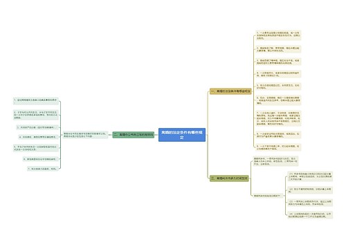Click yellow sub-item numbered 3
The width and height of the screenshot is (346, 249).
[x=278, y=62]
